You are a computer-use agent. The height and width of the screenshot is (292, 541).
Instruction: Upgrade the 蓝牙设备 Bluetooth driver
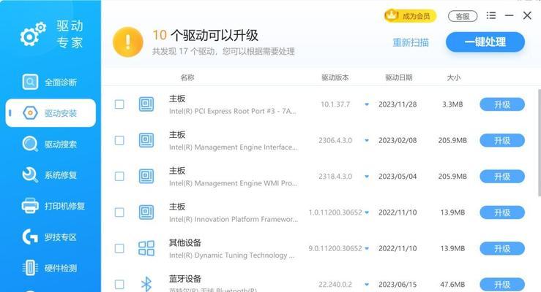[x=502, y=285]
